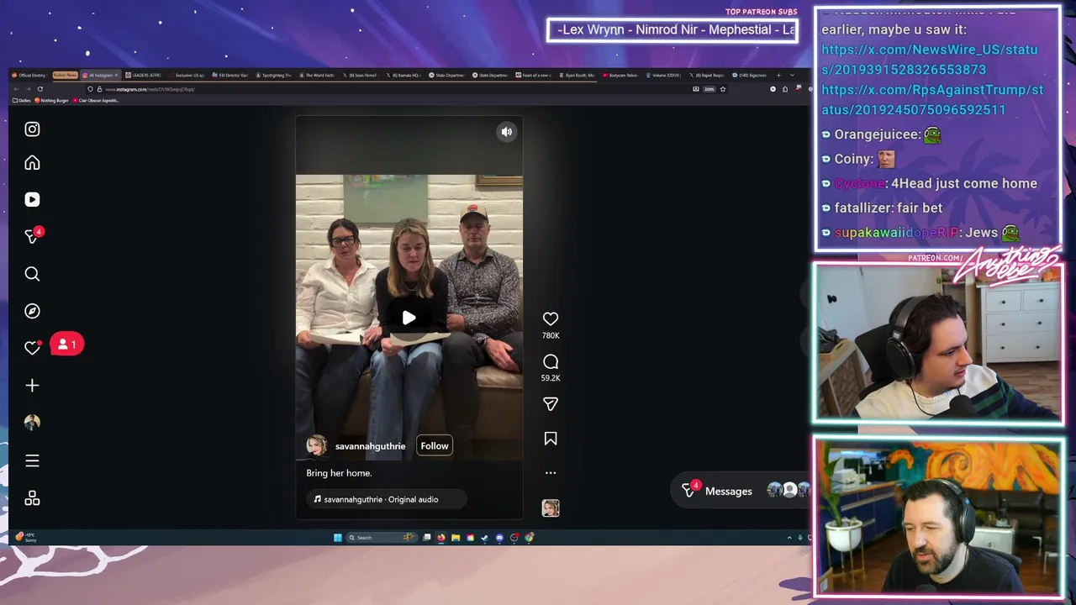Open the Instagram logo home link
Viewport: 1076px width, 605px height.
pyautogui.click(x=32, y=129)
